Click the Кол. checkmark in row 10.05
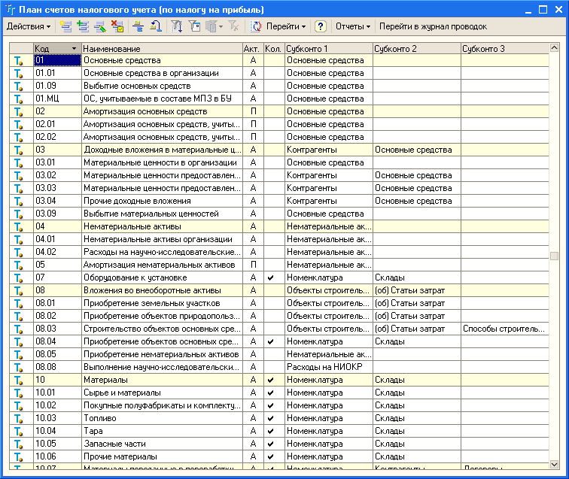569x479 pixels. 270,444
